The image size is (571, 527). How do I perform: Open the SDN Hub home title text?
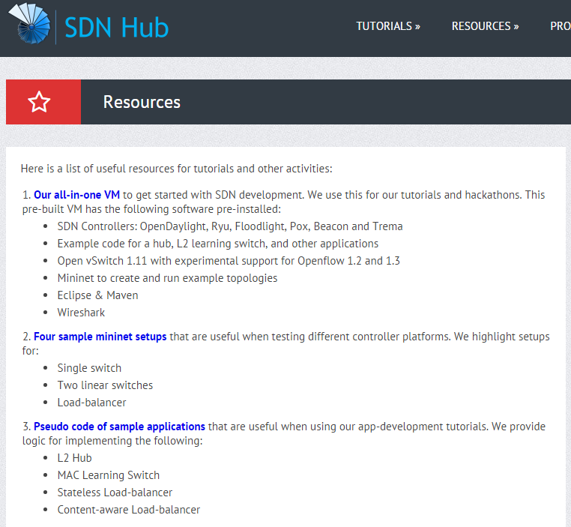(x=117, y=27)
